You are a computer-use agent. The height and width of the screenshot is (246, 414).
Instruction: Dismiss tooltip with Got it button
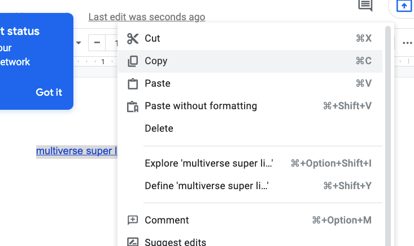tap(49, 92)
